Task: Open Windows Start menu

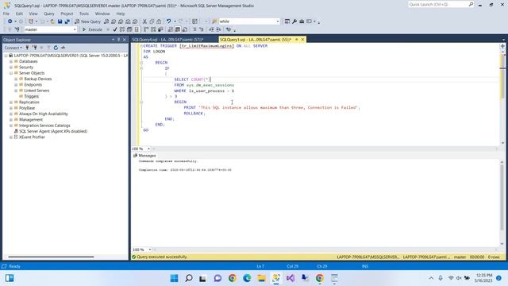Action: pyautogui.click(x=174, y=278)
